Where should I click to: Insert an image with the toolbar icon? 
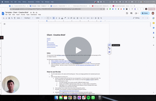[x=74, y=18]
